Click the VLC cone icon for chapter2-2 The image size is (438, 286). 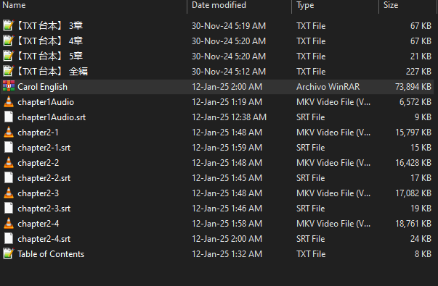[x=9, y=163]
